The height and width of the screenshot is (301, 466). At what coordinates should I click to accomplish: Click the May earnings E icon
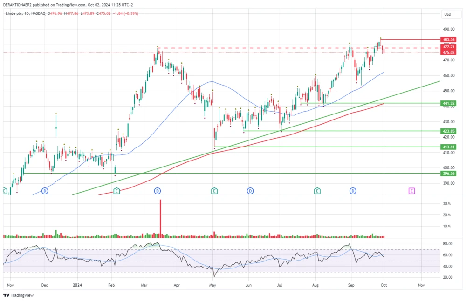tap(214, 191)
